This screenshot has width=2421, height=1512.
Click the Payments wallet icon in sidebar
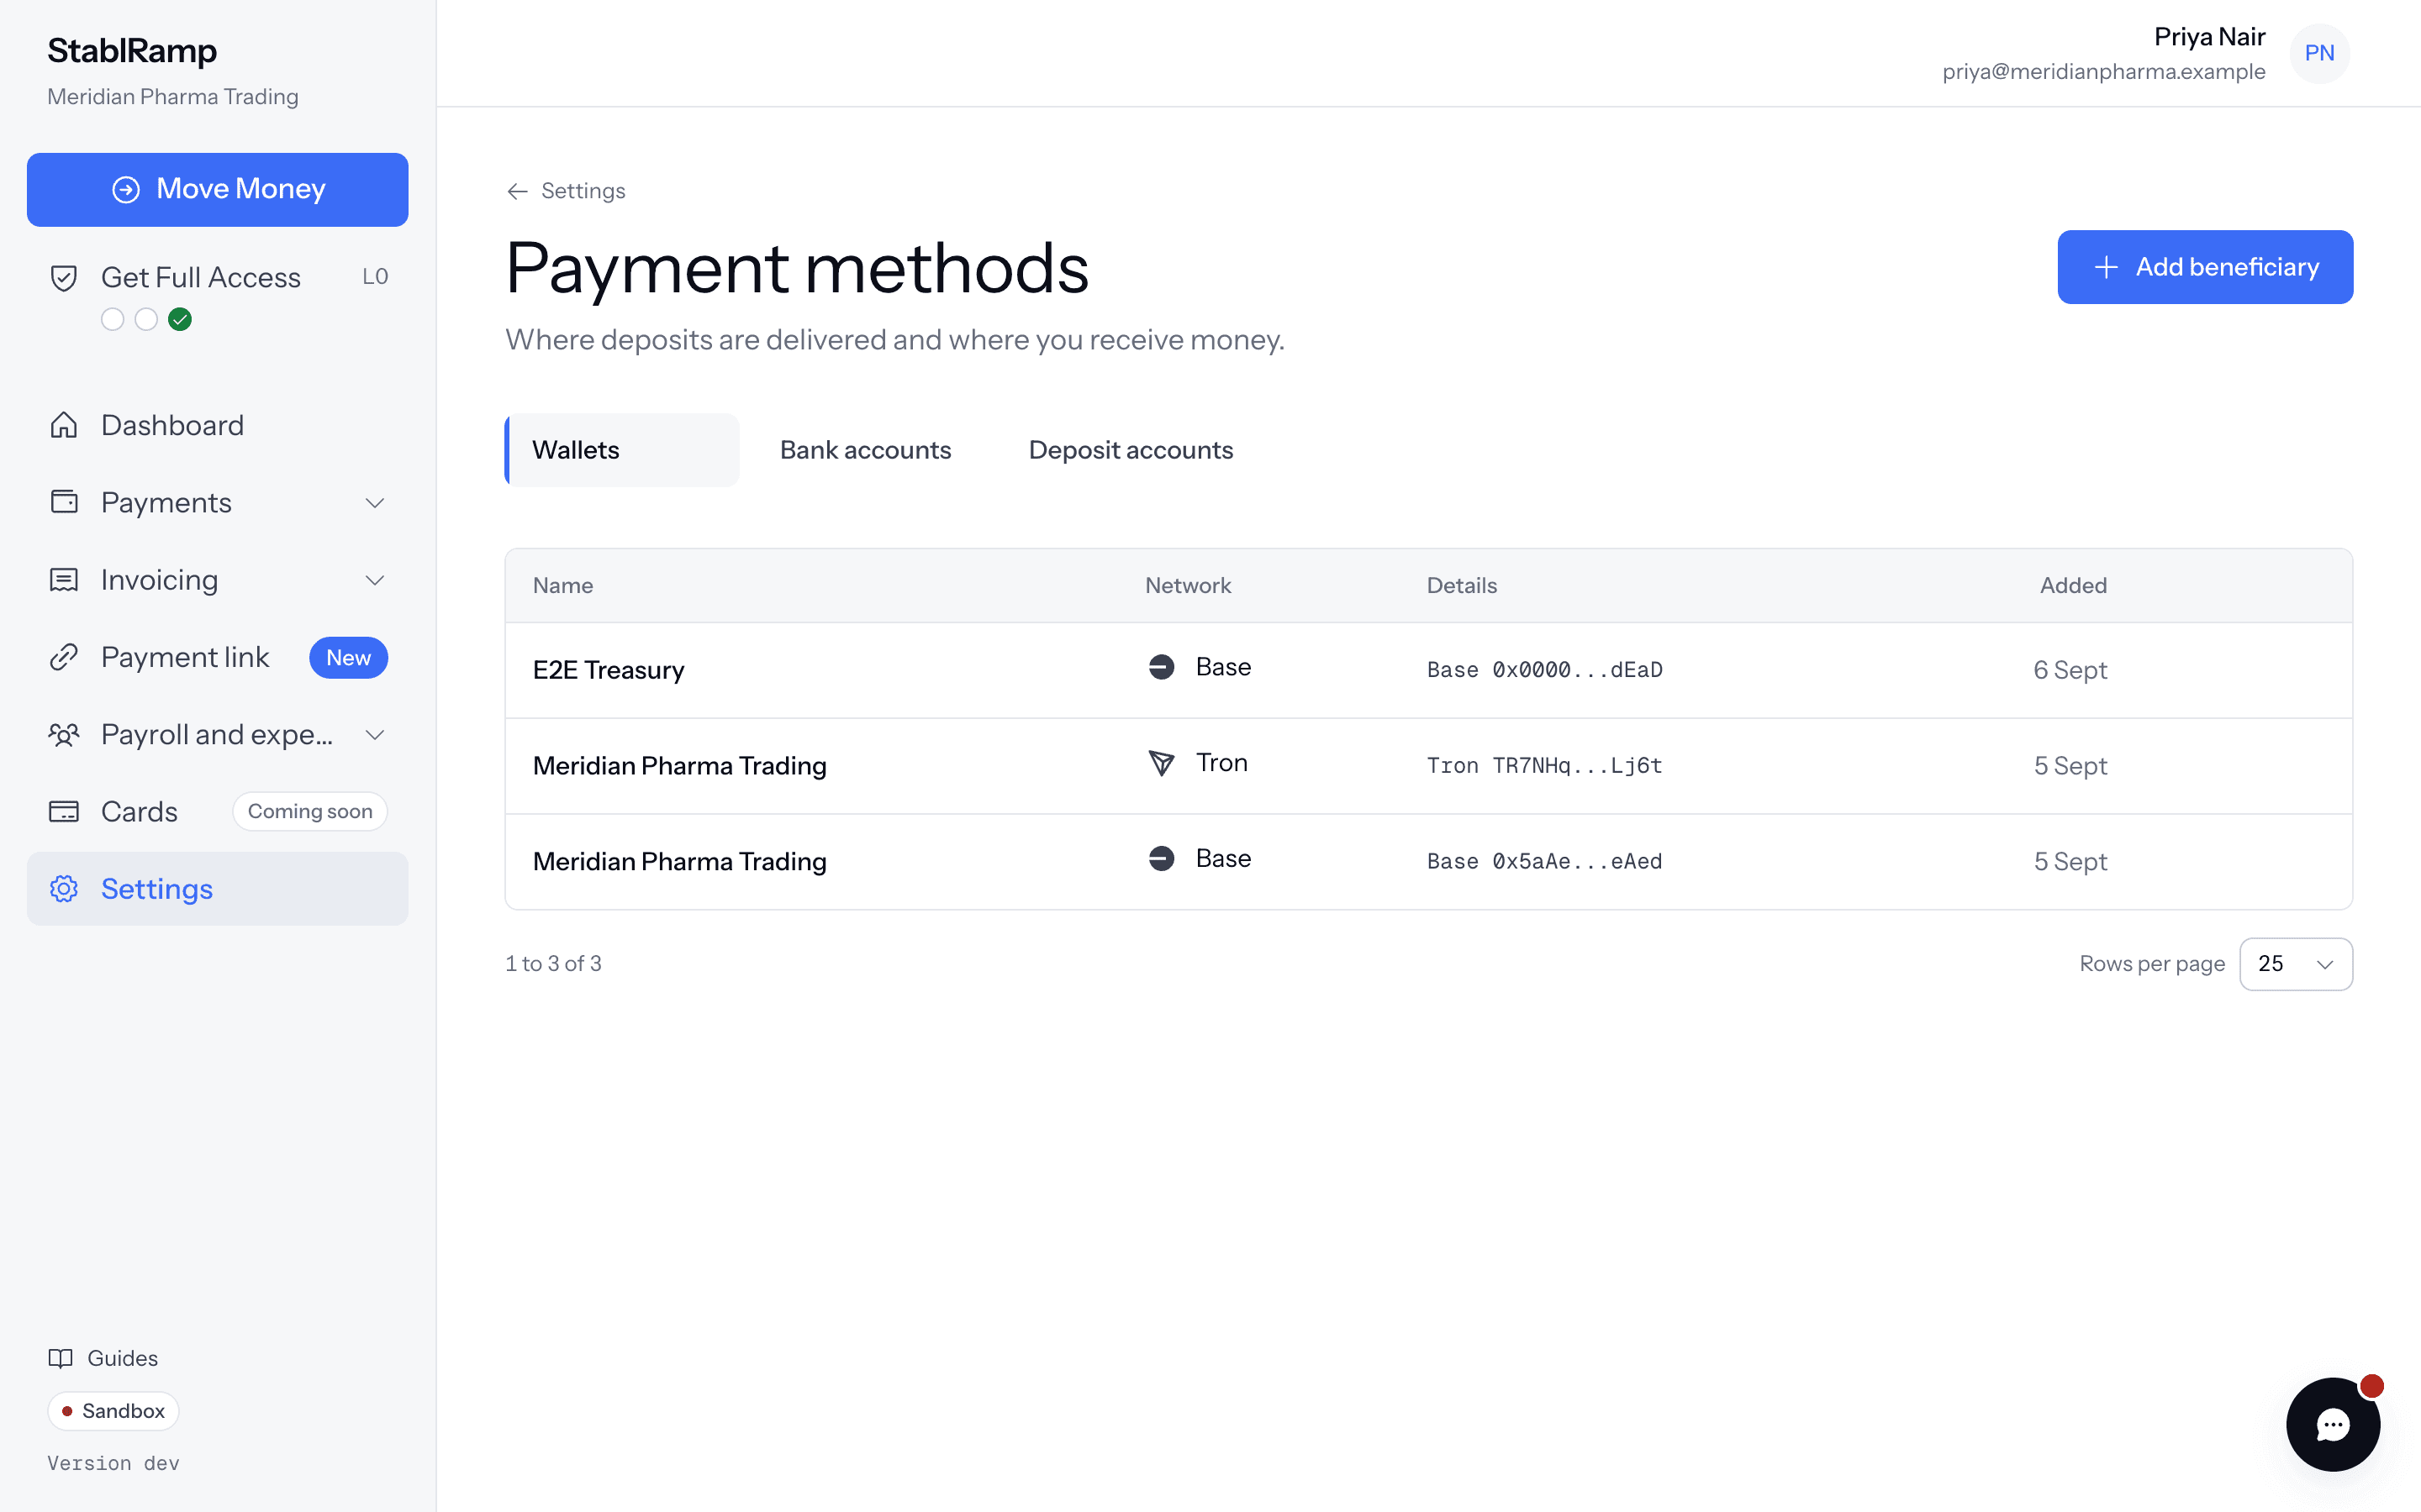tap(64, 502)
